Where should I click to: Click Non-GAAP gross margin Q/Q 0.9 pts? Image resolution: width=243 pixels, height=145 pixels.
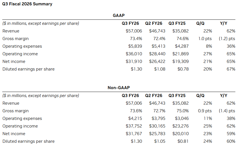click(204, 111)
